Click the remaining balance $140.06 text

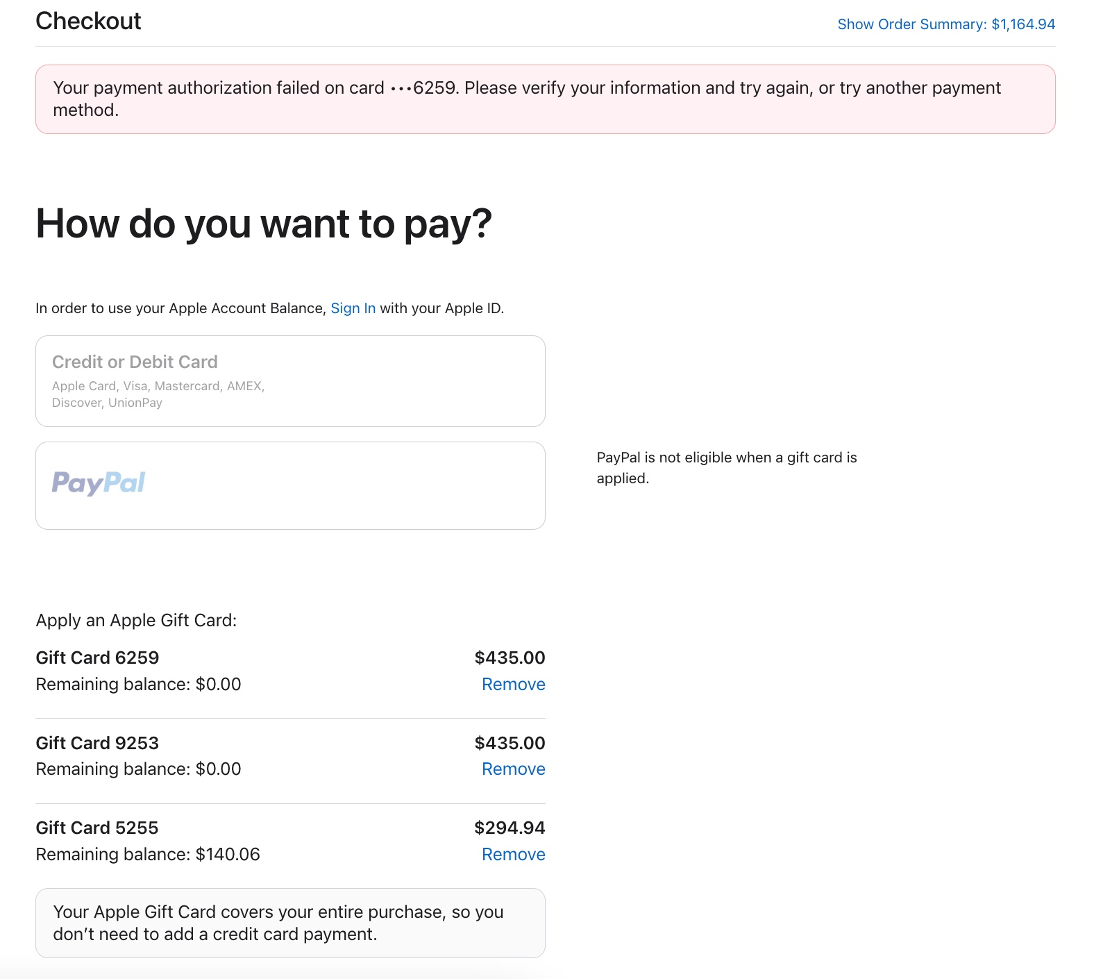pos(148,855)
